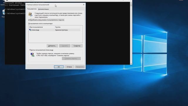Click the 'Сменить пароль...' button

click(71, 58)
